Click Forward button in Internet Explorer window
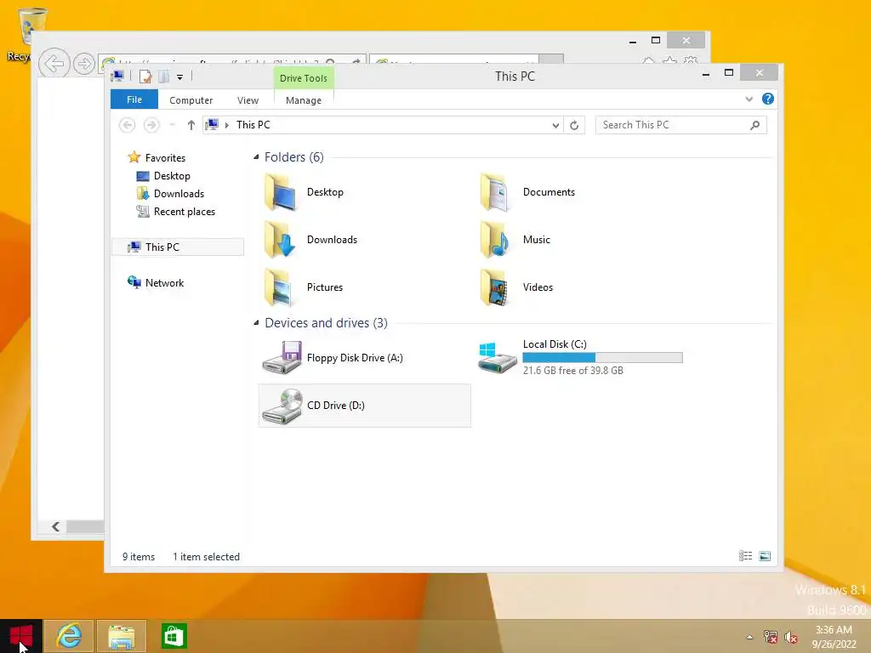 click(84, 63)
